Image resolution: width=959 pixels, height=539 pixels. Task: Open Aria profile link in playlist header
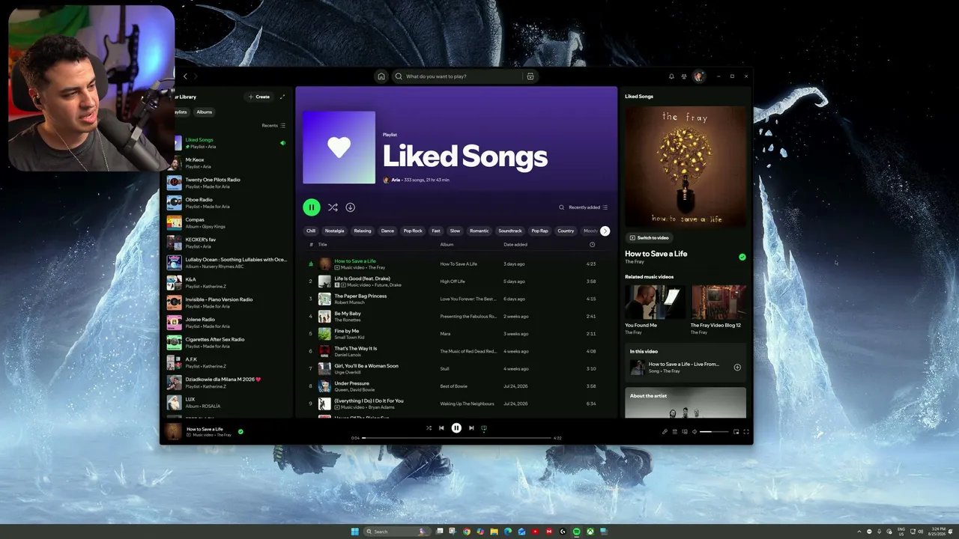(x=396, y=180)
